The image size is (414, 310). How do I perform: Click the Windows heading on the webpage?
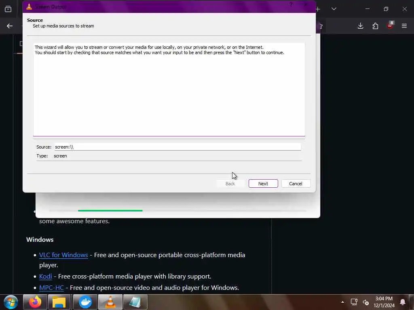(x=40, y=240)
